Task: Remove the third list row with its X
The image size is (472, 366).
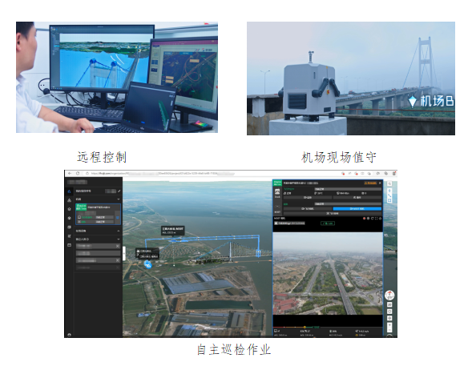Action: (x=118, y=260)
